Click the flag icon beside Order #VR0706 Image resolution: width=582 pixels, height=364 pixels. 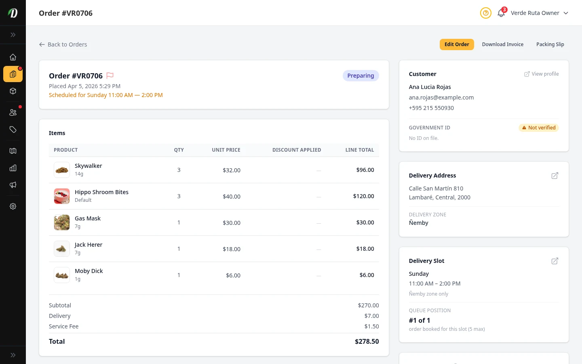coord(110,75)
